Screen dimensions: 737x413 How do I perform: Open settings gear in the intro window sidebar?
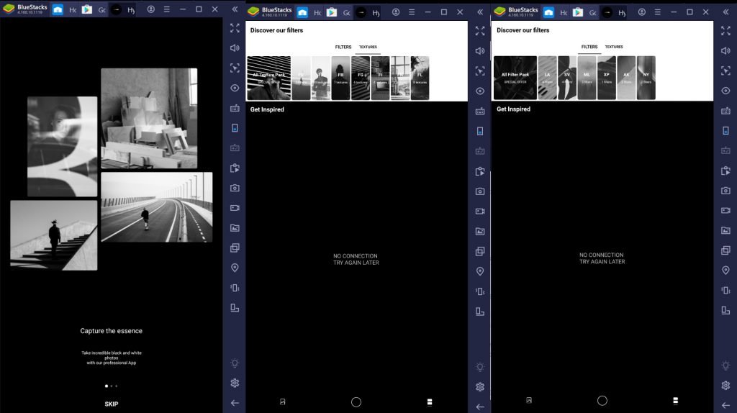[x=235, y=383]
